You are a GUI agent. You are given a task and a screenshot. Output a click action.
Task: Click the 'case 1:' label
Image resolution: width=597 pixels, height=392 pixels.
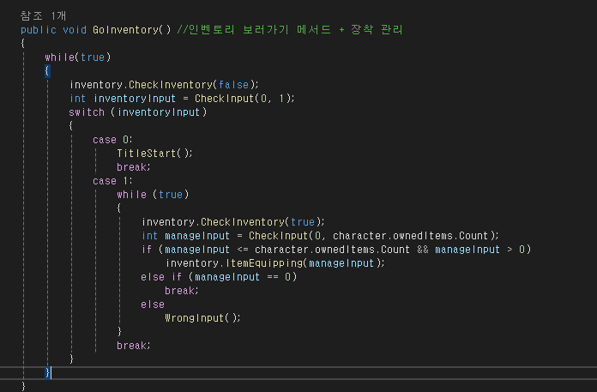point(112,181)
